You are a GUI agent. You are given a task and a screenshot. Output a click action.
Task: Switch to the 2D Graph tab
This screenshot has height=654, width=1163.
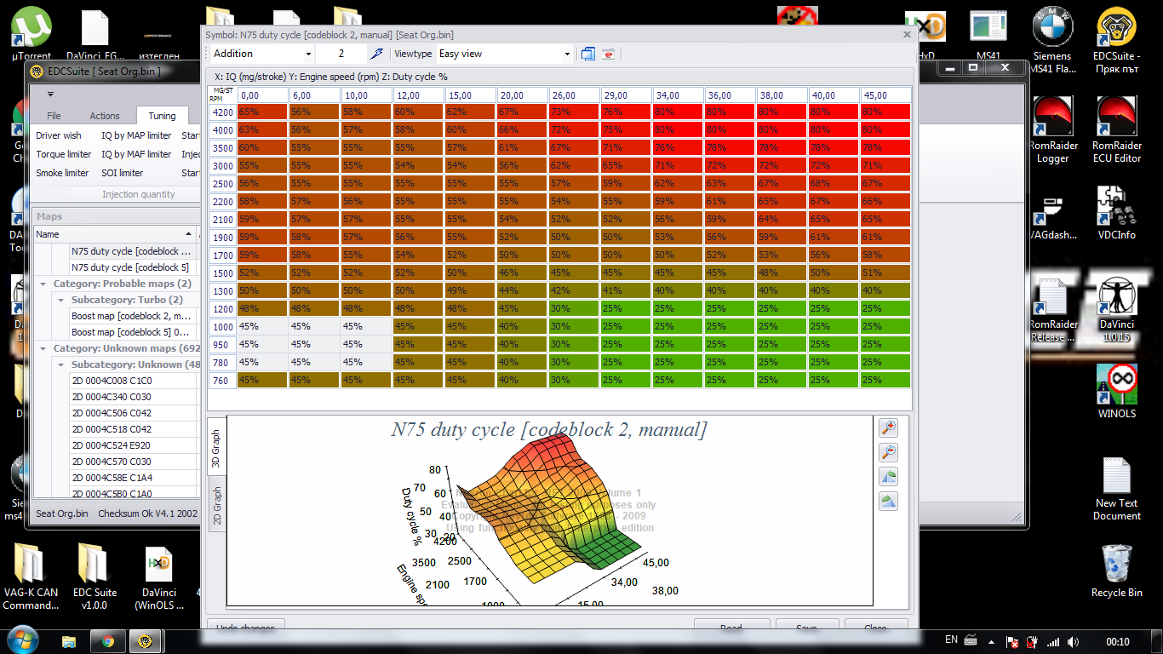[216, 506]
